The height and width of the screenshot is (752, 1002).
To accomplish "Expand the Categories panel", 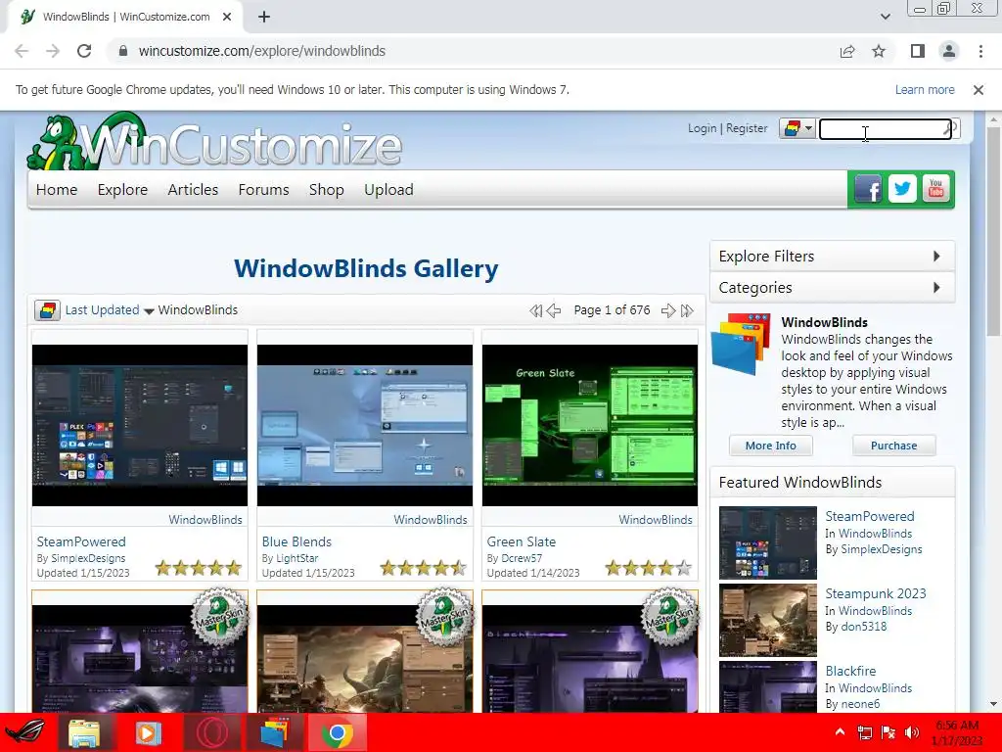I will coord(832,288).
